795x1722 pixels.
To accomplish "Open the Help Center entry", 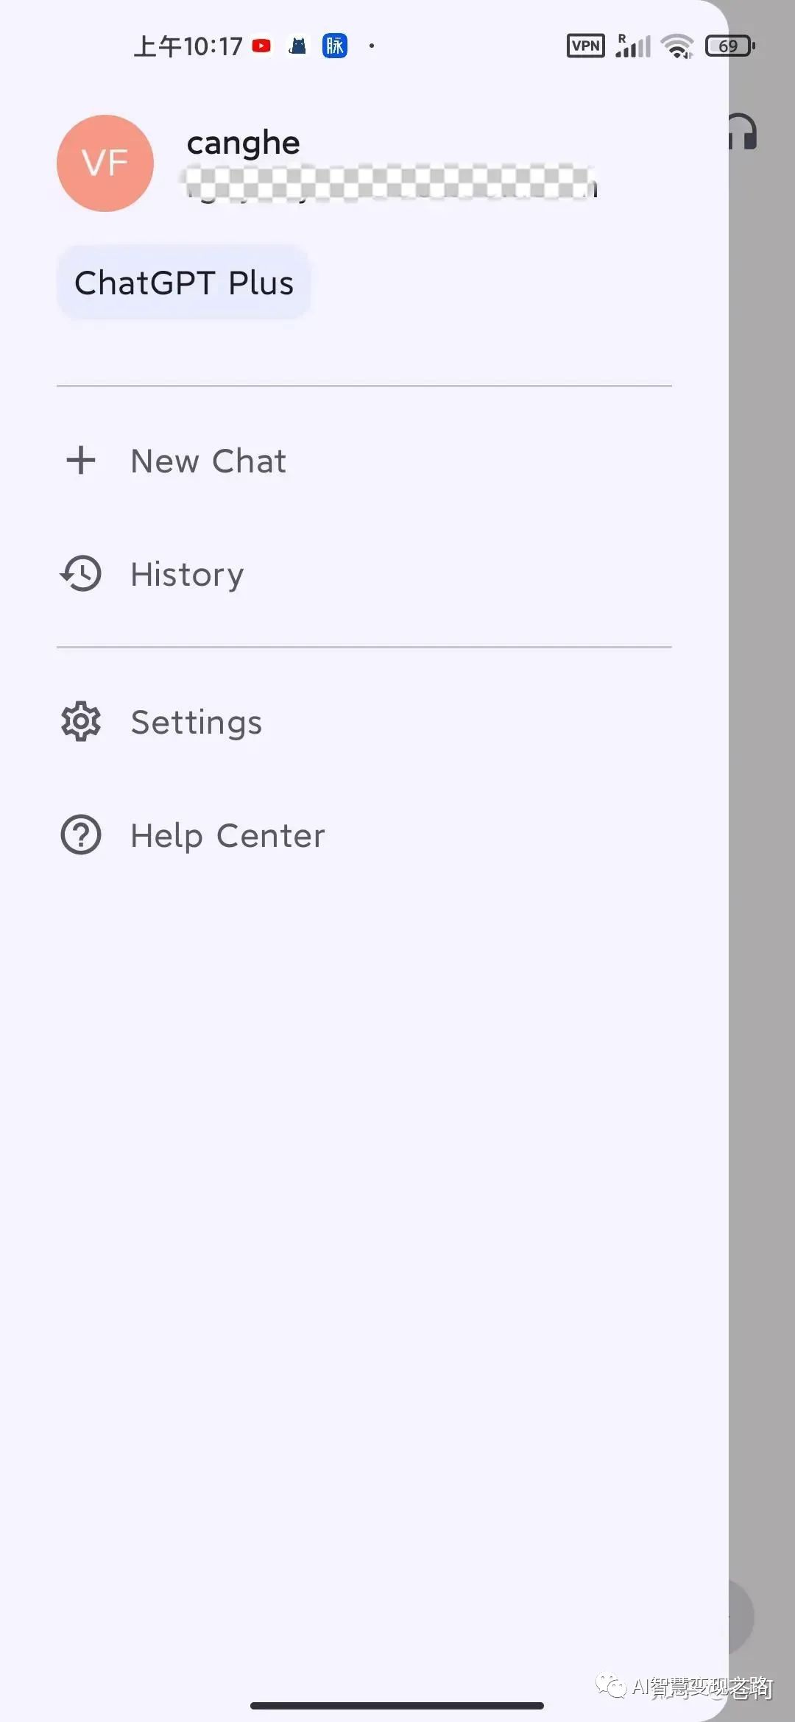I will coord(227,836).
